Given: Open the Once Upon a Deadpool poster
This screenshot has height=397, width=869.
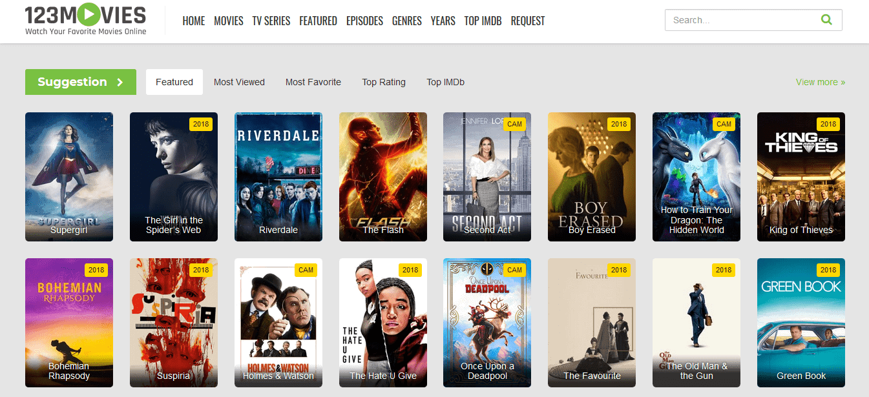Looking at the screenshot, I should pos(487,322).
